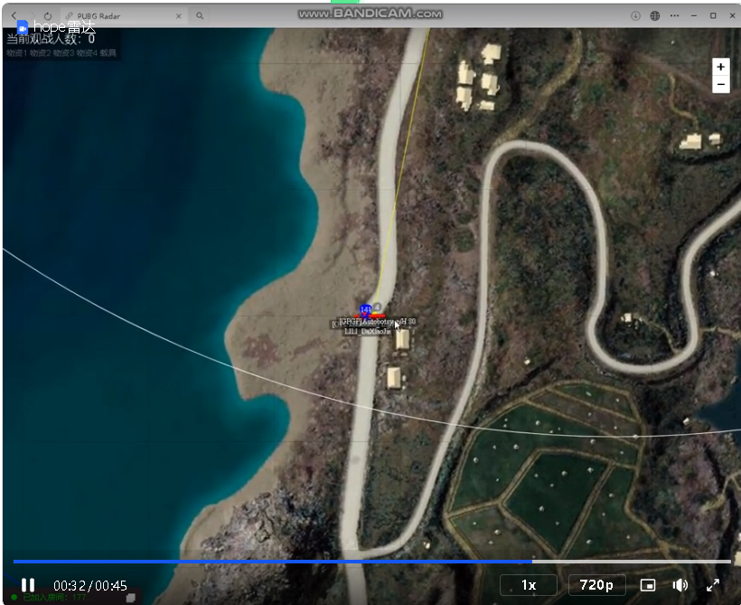Open the search magnifier icon
The image size is (741, 605).
200,15
